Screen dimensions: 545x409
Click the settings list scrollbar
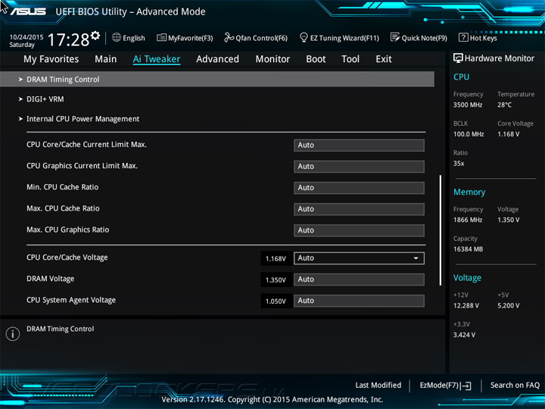(x=441, y=230)
